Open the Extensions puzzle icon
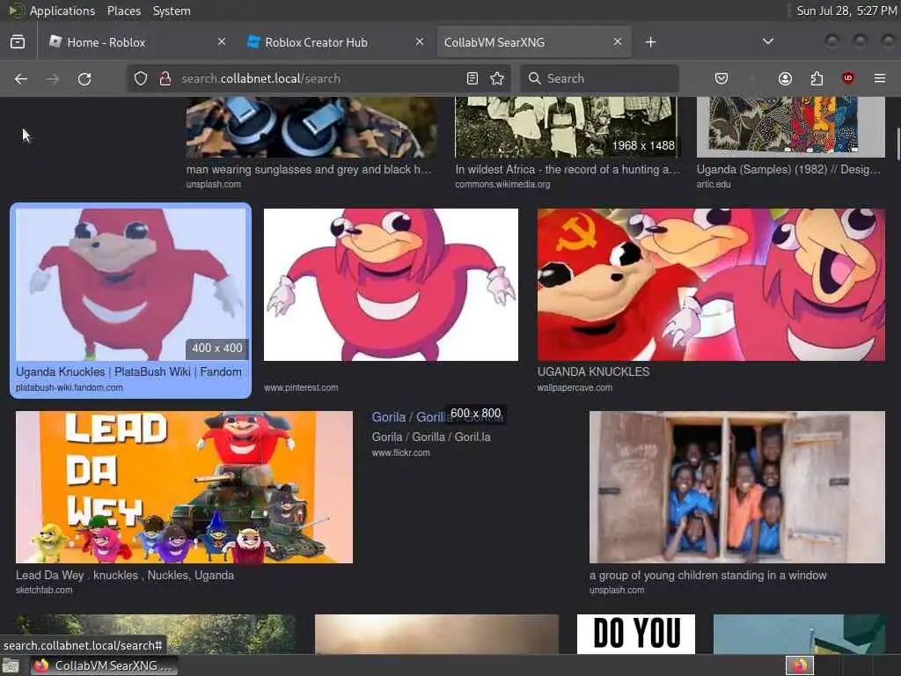 click(817, 78)
